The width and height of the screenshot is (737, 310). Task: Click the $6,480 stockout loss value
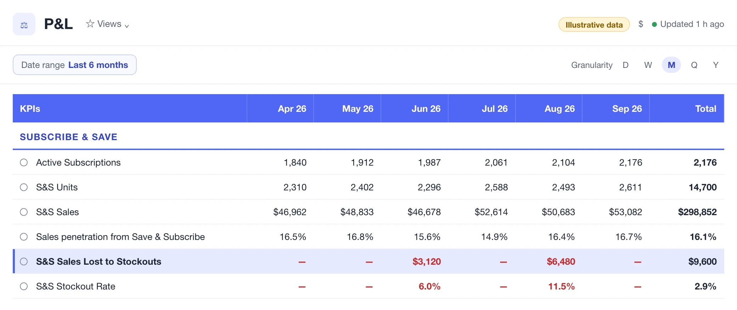pyautogui.click(x=561, y=262)
